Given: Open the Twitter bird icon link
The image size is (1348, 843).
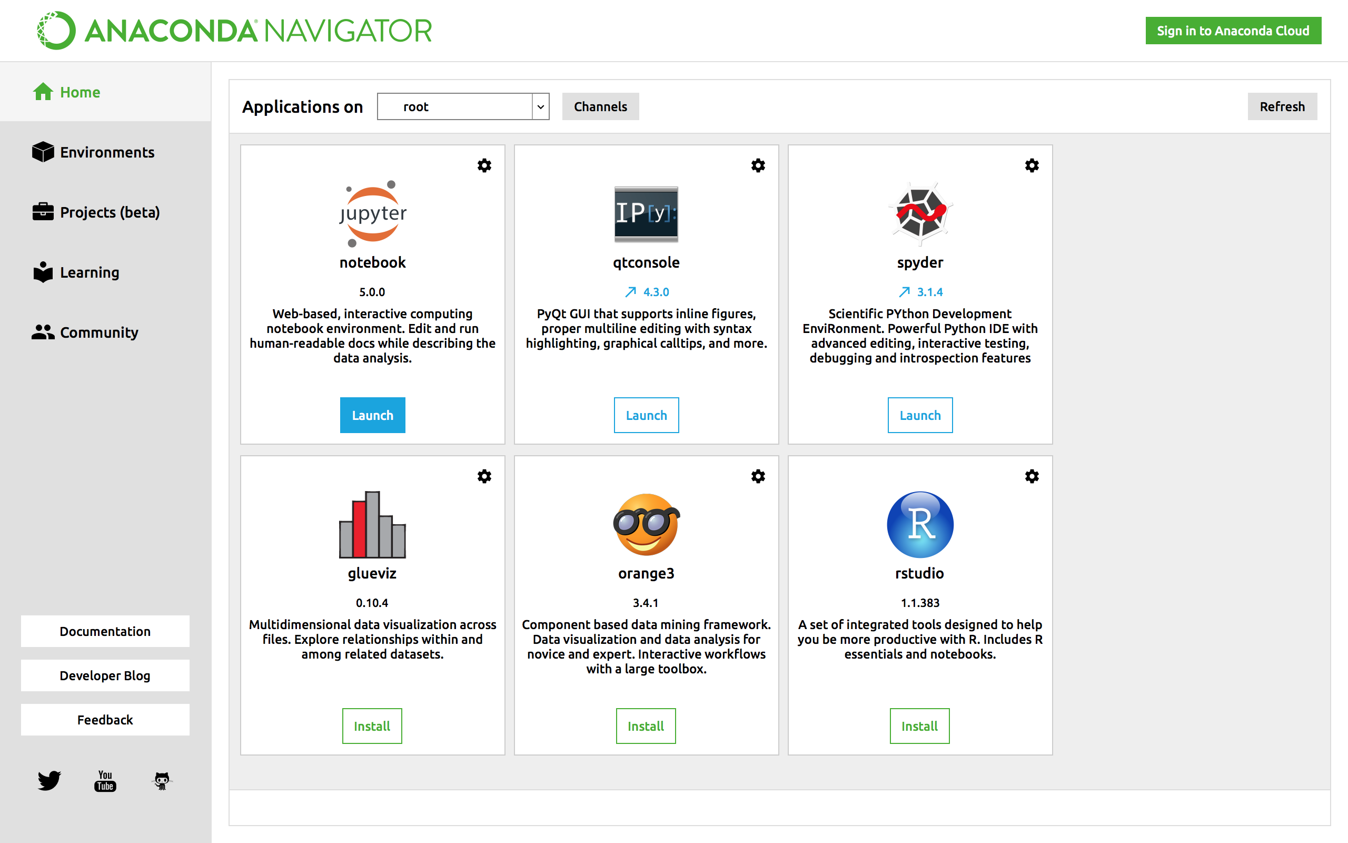Looking at the screenshot, I should 49,780.
